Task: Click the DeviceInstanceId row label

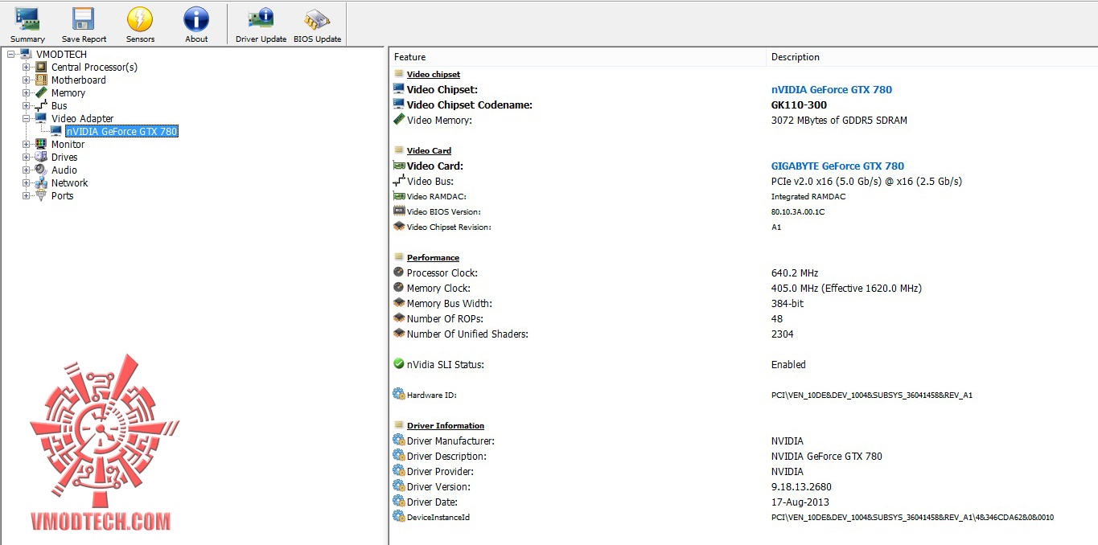Action: pos(438,517)
